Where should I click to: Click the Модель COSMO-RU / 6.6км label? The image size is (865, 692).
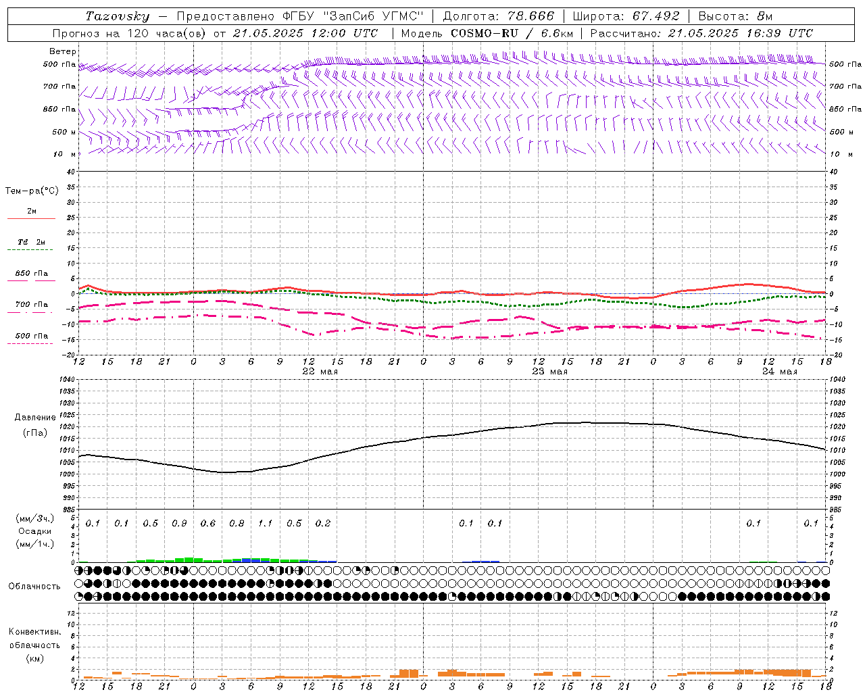coord(487,33)
